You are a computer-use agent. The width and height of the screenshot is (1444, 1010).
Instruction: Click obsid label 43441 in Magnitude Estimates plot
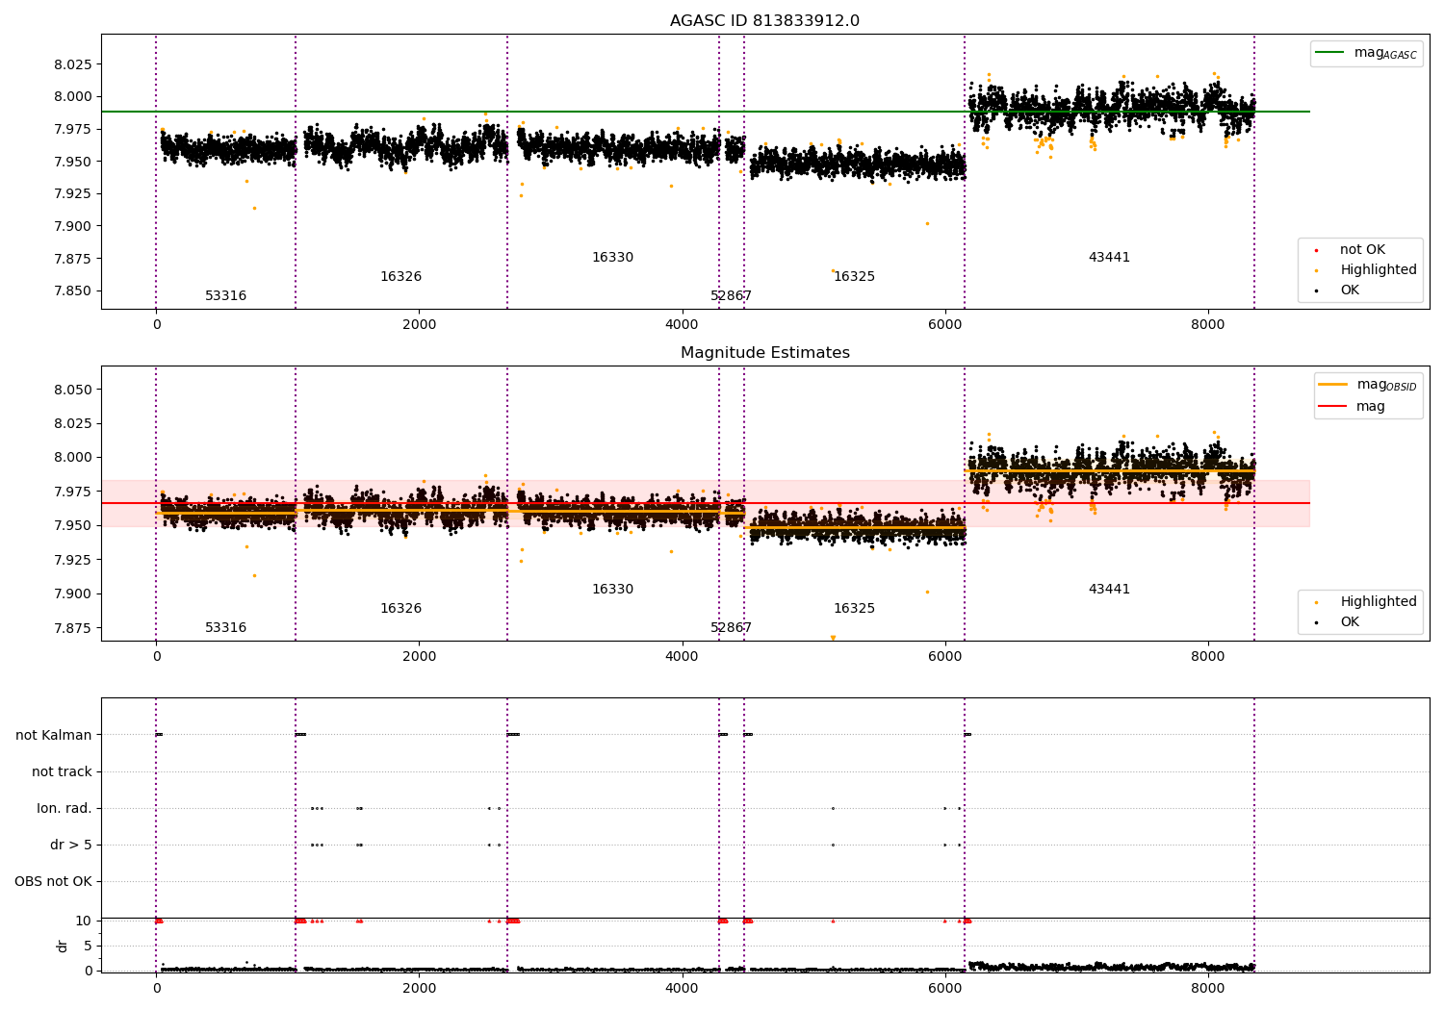pyautogui.click(x=1109, y=590)
